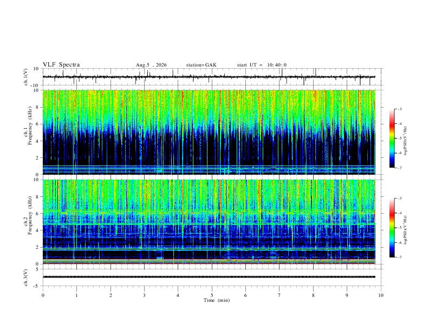
Task: Click the 2 minute tick on time axis
Action: click(x=110, y=295)
